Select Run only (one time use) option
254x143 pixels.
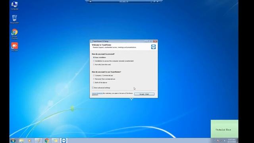(x=94, y=65)
